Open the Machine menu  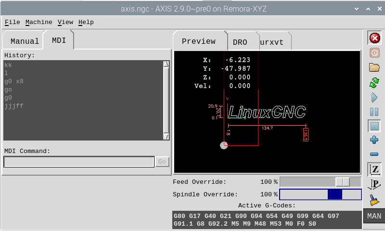(39, 22)
